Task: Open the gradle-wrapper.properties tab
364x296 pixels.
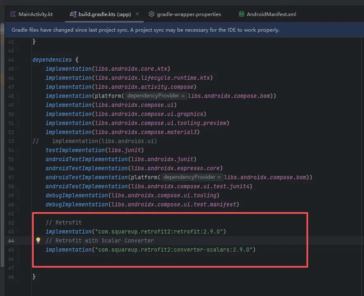Action: click(185, 14)
